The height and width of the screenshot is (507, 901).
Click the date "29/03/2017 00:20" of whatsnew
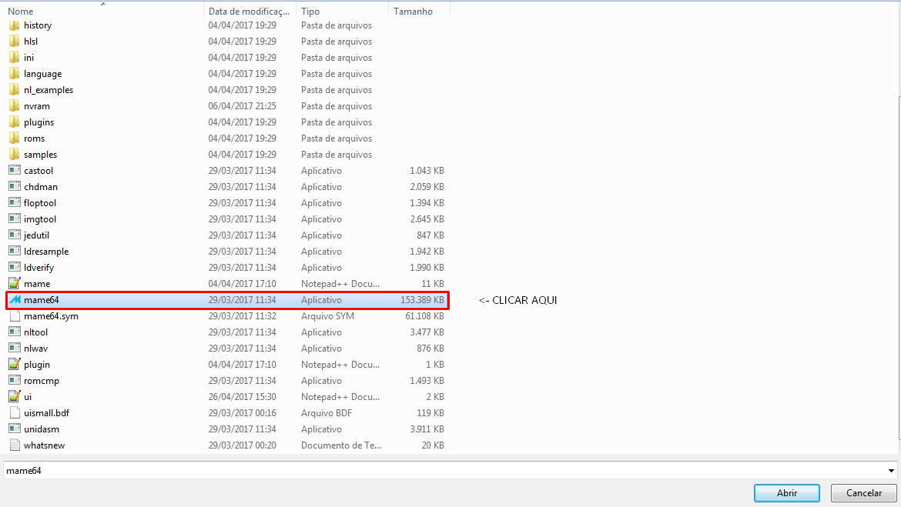243,445
